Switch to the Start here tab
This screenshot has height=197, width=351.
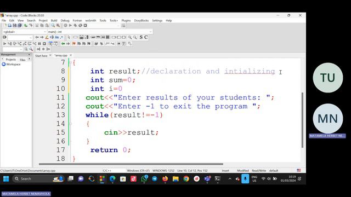[x=41, y=56]
